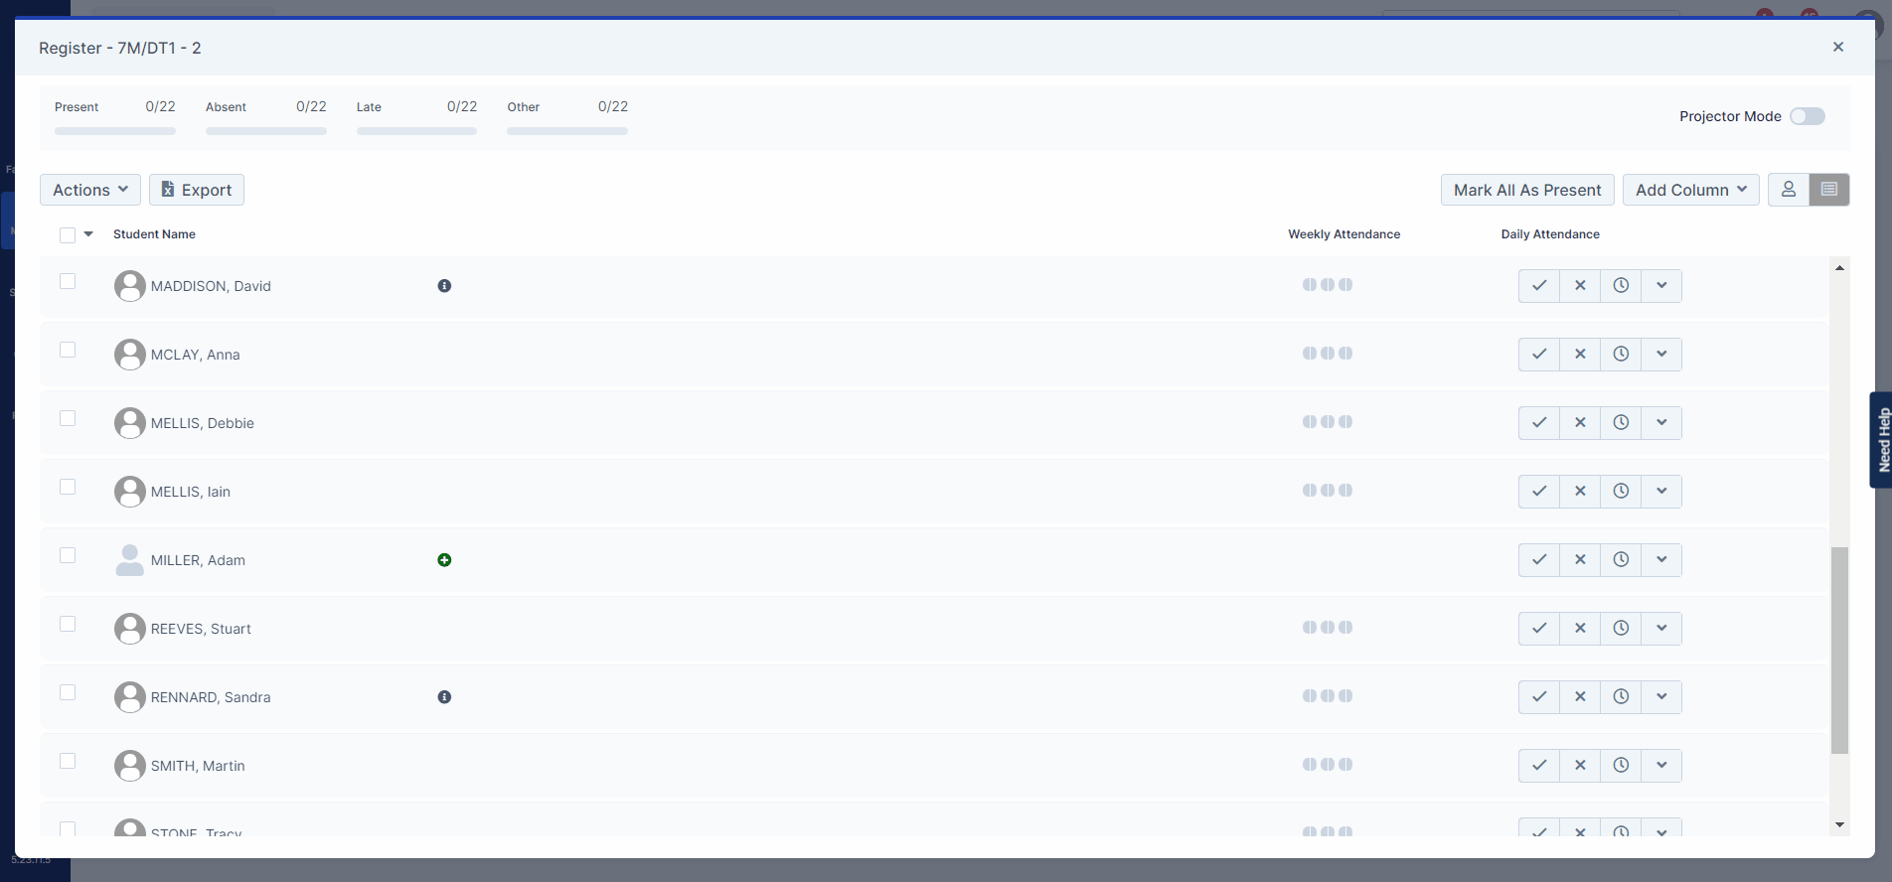Screen dimensions: 1892x882
Task: Expand the Add Column dropdown
Action: click(x=1690, y=190)
